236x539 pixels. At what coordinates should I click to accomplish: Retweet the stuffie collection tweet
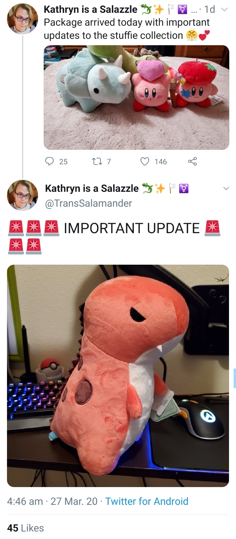click(96, 161)
